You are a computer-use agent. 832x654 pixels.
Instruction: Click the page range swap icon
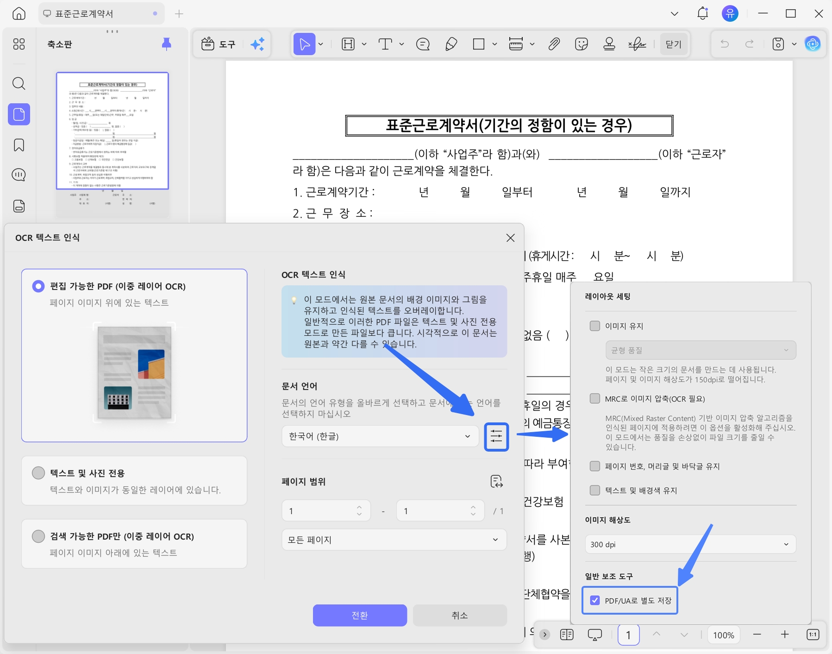click(x=497, y=482)
